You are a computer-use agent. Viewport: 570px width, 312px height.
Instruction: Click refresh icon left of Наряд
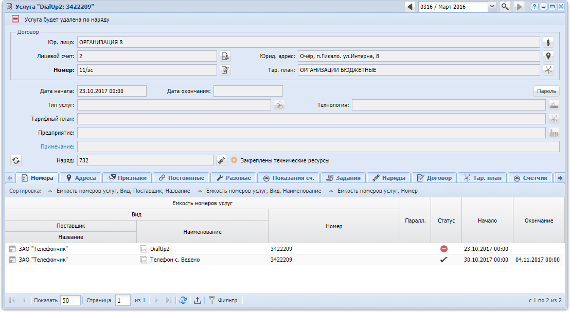click(x=16, y=160)
